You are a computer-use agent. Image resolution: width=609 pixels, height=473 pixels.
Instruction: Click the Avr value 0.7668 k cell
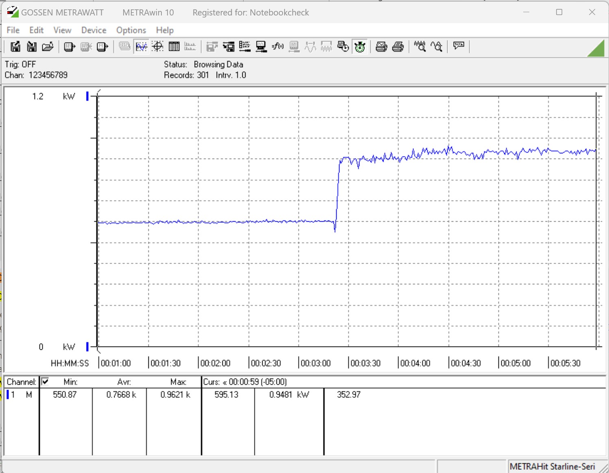(121, 395)
